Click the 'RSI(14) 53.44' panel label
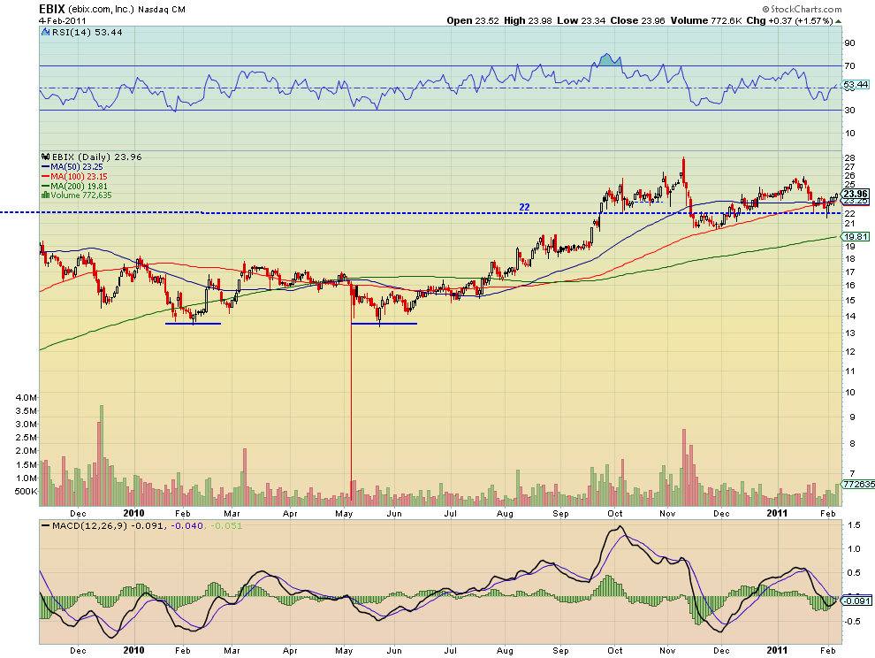Screen dimensions: 875x658 coord(87,33)
